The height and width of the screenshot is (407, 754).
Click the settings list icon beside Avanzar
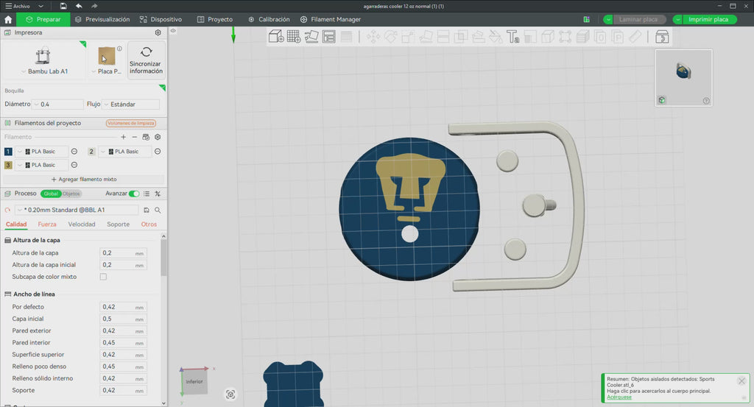pos(147,194)
